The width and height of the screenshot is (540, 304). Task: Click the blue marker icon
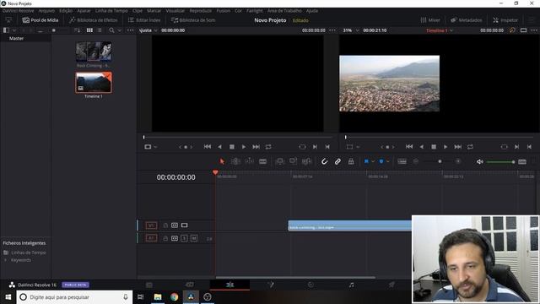click(381, 161)
